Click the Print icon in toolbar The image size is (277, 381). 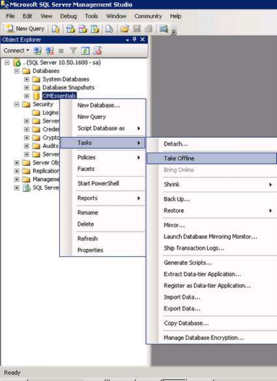(148, 29)
